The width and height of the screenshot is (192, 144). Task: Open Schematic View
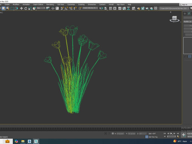[x=128, y=8]
